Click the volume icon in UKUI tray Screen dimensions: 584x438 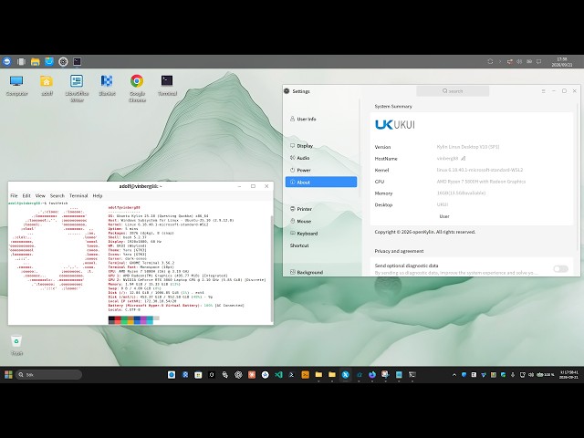pos(519,61)
